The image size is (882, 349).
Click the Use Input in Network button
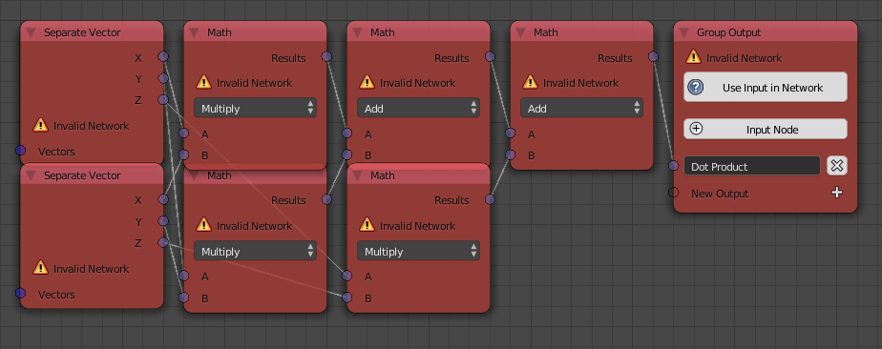click(766, 87)
